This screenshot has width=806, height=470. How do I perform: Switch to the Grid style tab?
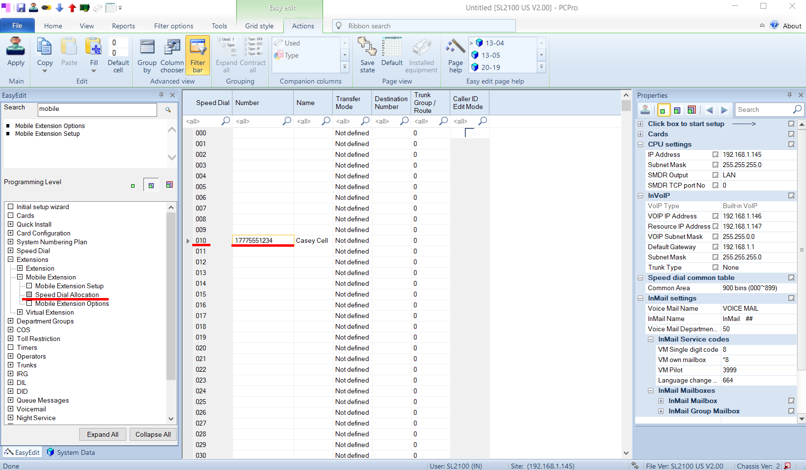point(259,26)
